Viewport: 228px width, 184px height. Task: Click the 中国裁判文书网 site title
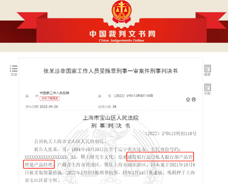tap(122, 34)
